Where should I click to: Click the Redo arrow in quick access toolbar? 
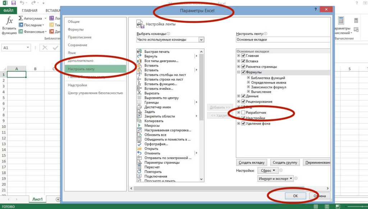click(x=33, y=3)
